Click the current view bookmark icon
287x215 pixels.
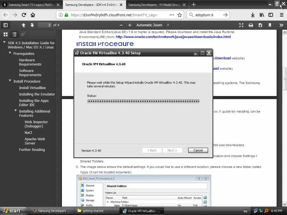coord(270,25)
